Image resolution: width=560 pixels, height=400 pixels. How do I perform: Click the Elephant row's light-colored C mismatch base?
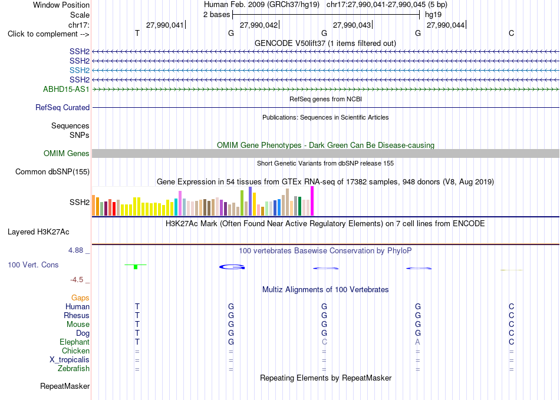point(324,342)
